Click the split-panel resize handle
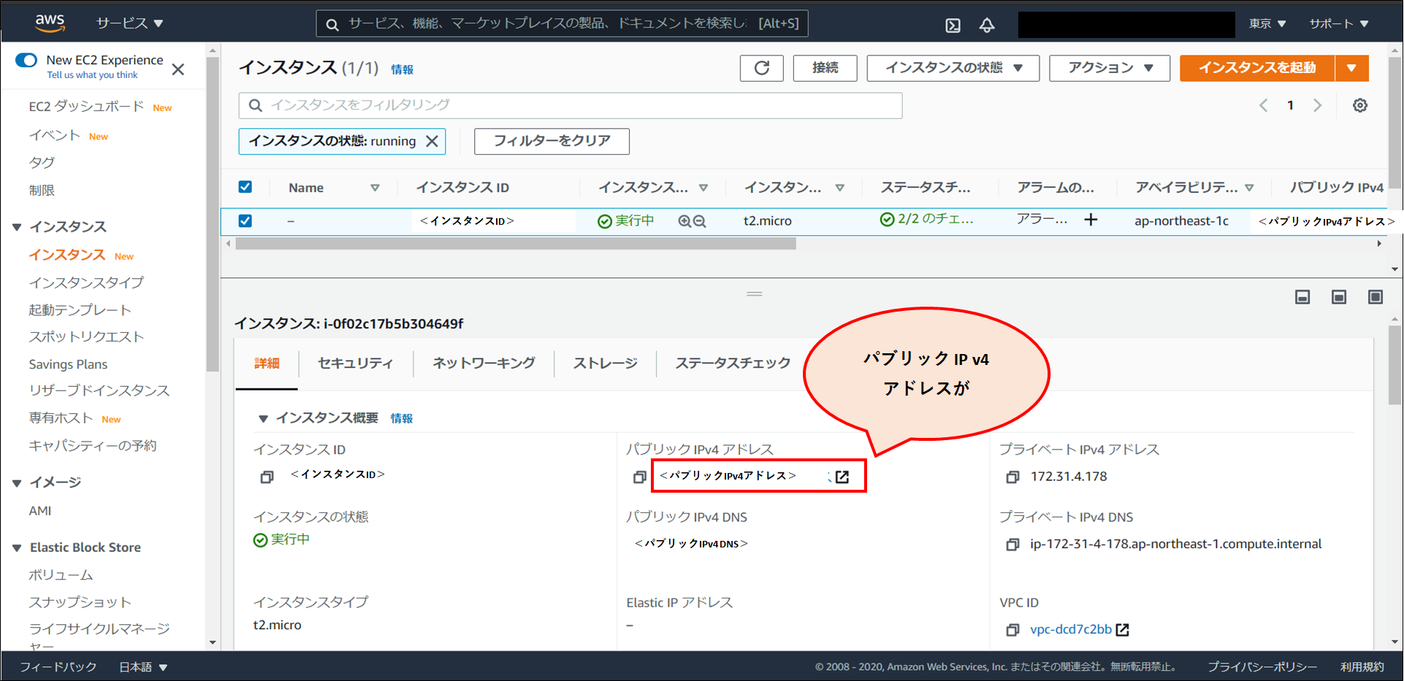1404x681 pixels. point(755,294)
